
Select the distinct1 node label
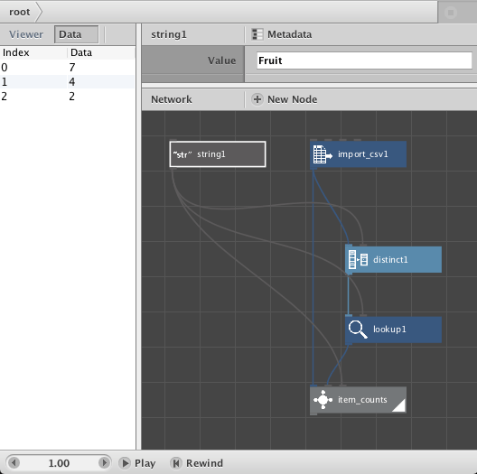coord(390,260)
